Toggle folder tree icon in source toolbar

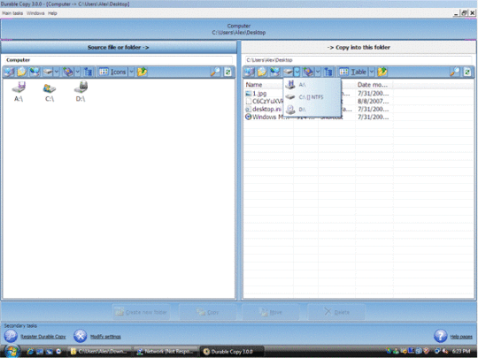pos(89,72)
